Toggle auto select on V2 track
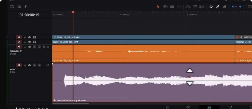The image size is (252, 109). 30,37
